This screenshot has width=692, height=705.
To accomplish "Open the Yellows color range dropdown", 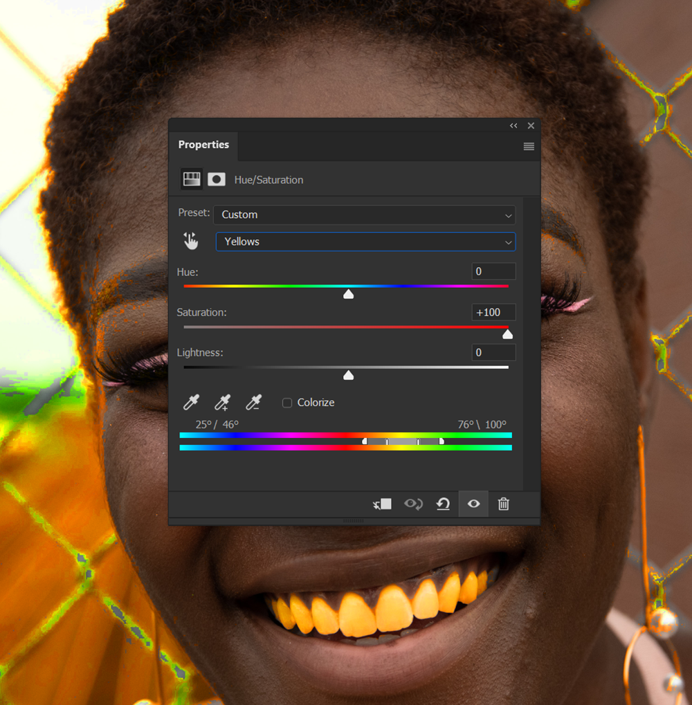I will point(365,241).
